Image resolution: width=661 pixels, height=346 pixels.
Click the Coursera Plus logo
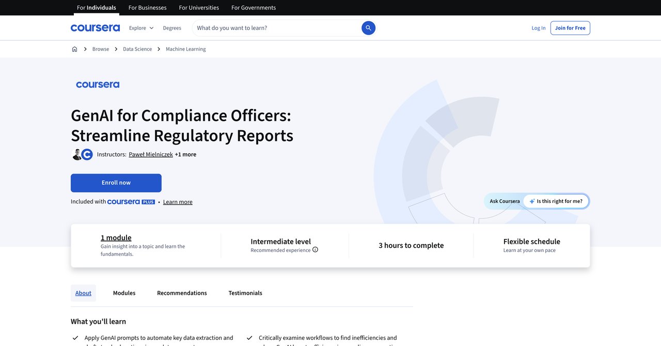click(131, 202)
